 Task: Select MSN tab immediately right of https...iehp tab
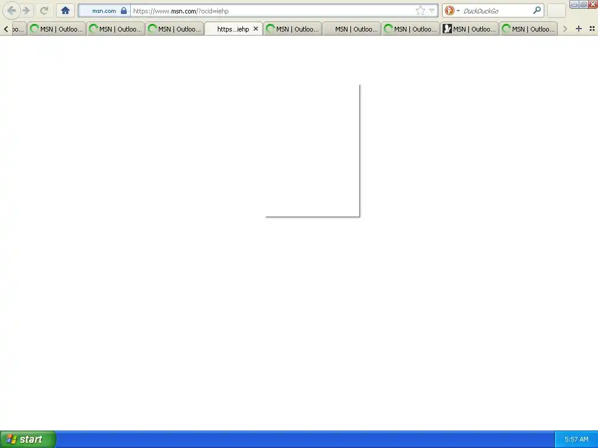(293, 29)
